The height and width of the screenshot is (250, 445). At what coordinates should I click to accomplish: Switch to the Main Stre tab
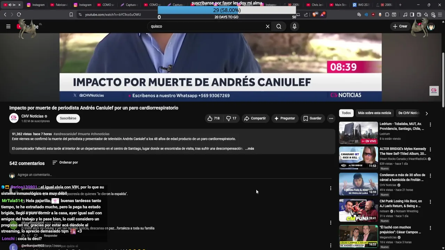pyautogui.click(x=338, y=5)
